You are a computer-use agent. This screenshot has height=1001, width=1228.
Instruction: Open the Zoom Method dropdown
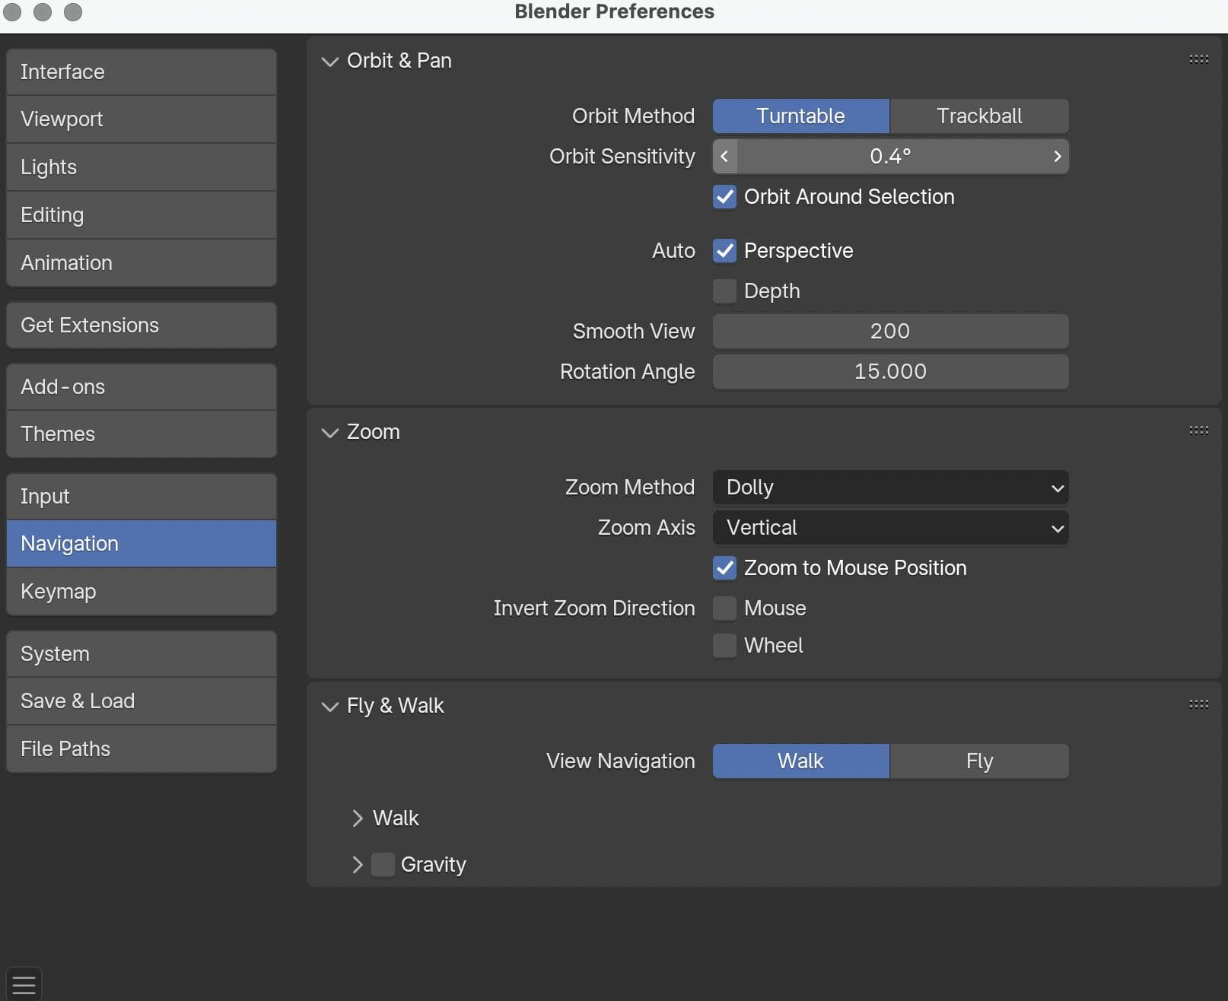(x=890, y=488)
